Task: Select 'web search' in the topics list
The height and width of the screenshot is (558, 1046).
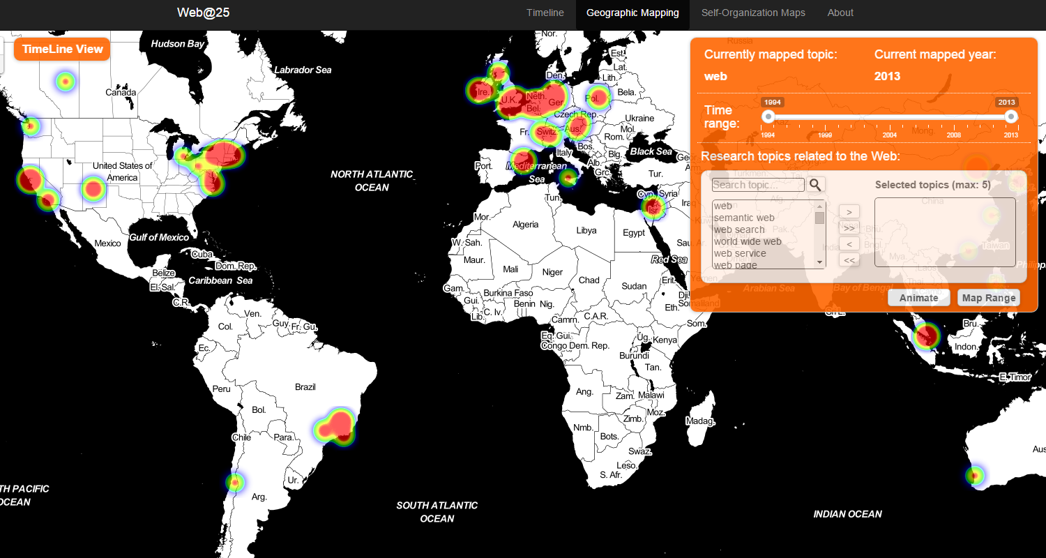Action: tap(739, 229)
